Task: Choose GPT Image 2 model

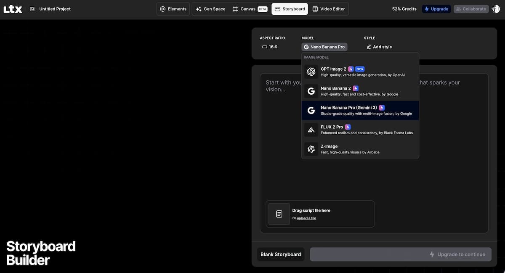Action: 360,72
